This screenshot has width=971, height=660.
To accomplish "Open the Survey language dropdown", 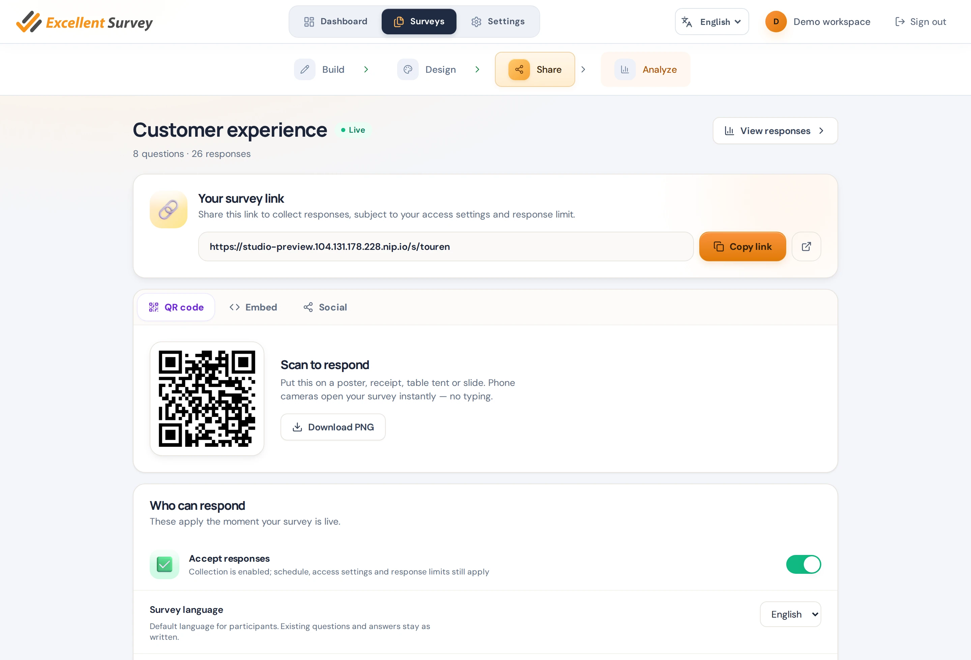I will point(790,614).
